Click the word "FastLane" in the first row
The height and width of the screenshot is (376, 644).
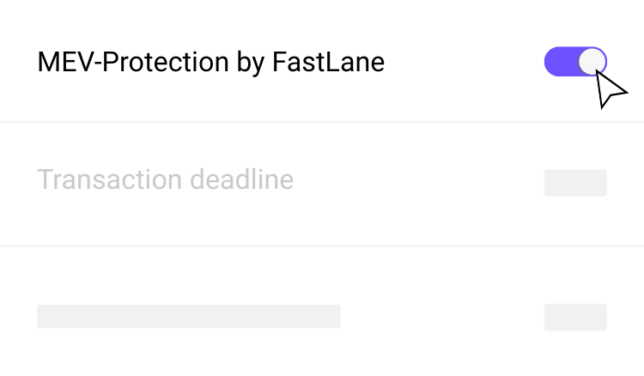[328, 63]
